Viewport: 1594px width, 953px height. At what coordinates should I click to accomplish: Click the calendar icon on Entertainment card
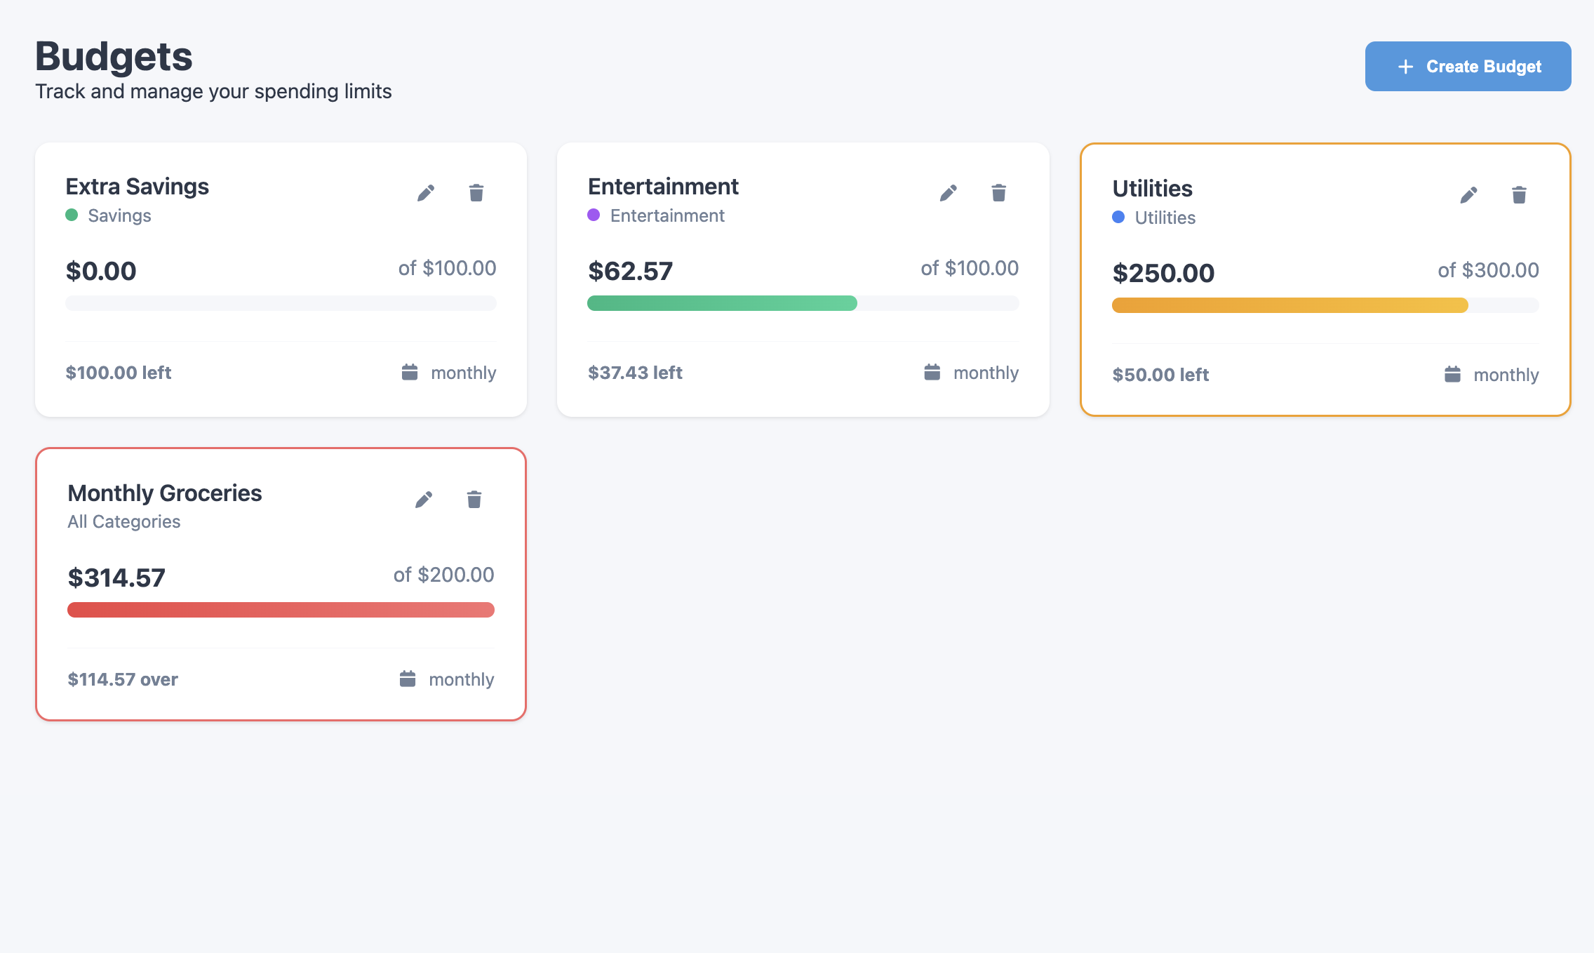tap(932, 372)
